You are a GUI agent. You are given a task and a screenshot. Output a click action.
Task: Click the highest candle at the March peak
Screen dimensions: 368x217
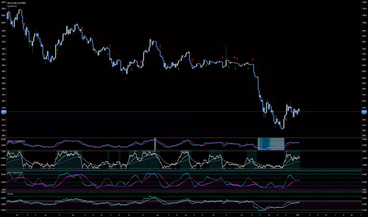(x=20, y=11)
